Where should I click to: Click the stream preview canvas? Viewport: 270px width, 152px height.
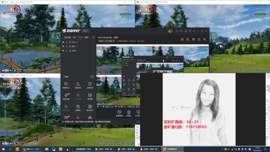(x=153, y=76)
